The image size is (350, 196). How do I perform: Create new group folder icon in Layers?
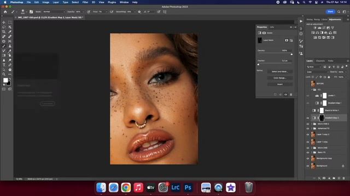coord(334,178)
